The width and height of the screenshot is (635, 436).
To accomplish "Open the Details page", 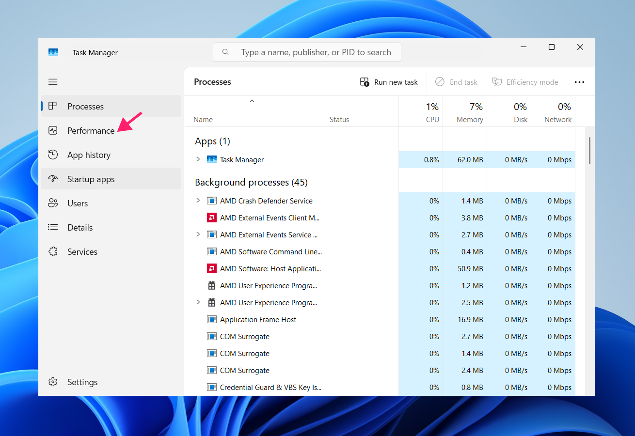I will [x=111, y=227].
